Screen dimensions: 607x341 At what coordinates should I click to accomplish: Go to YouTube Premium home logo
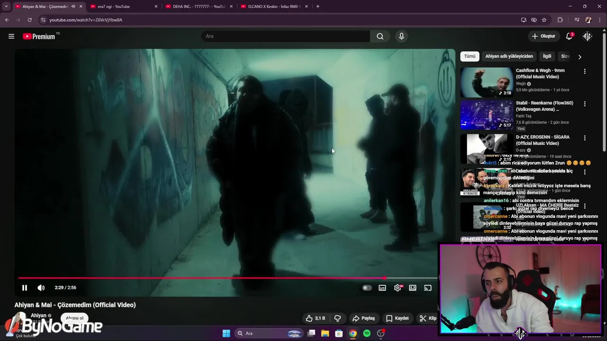(39, 36)
